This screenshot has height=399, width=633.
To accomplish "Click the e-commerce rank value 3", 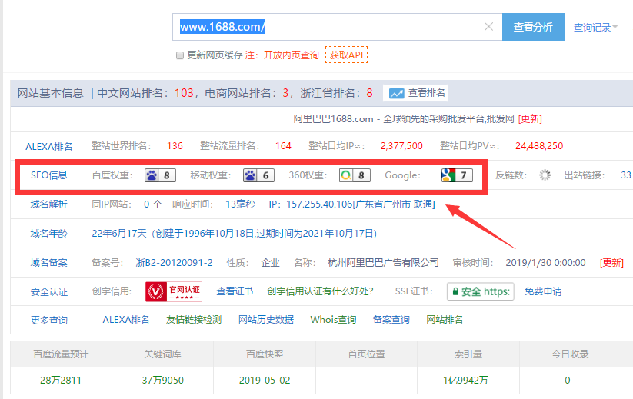I will coord(285,93).
